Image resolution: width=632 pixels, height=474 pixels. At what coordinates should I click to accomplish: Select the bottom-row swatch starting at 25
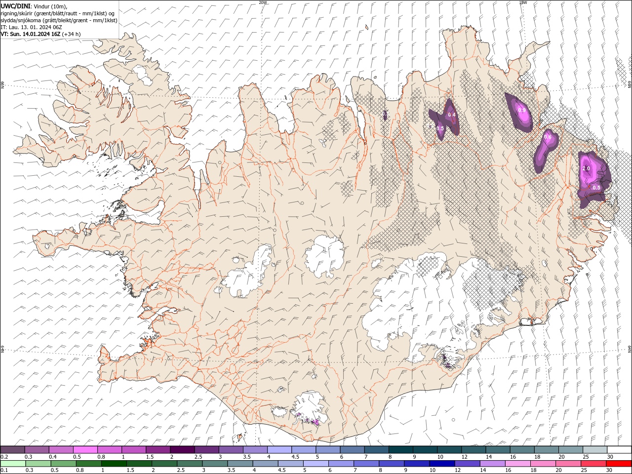point(594,464)
